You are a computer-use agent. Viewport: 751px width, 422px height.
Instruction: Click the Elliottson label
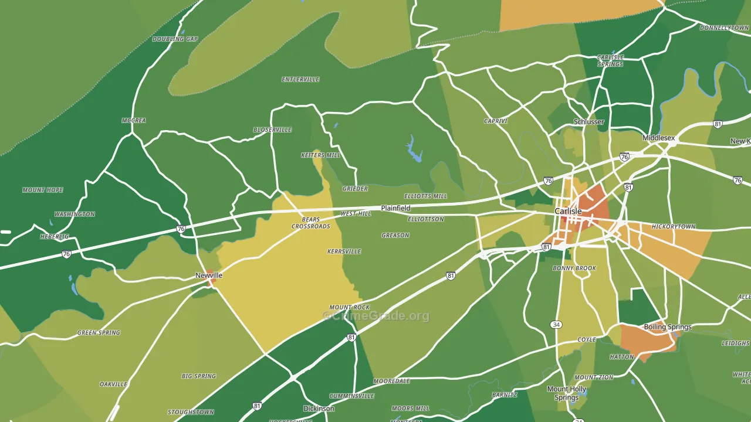click(425, 219)
